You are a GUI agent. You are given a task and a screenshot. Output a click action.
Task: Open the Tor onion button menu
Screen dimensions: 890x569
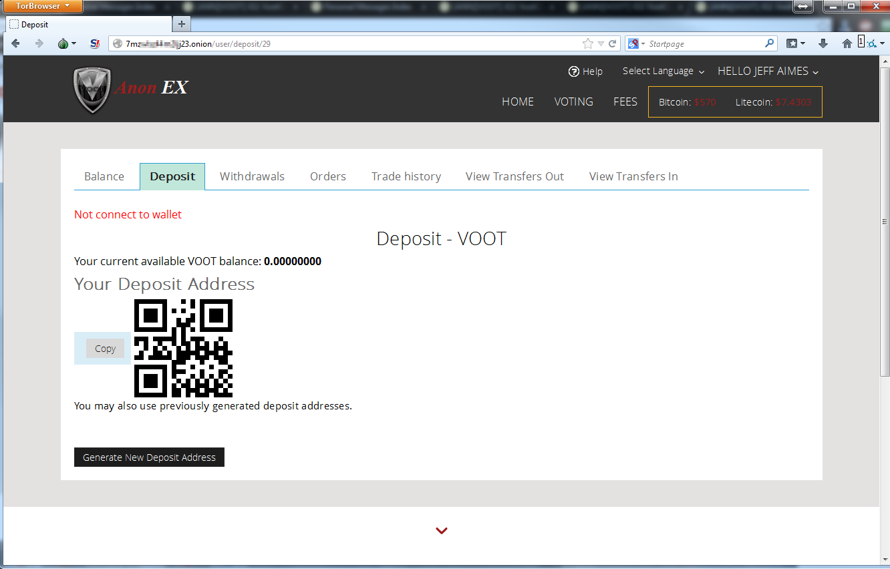66,43
